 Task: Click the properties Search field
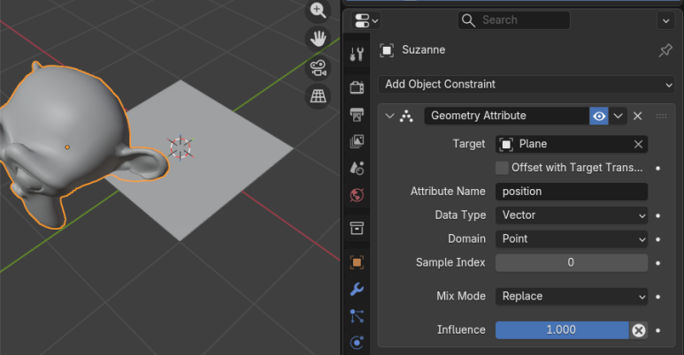pos(513,20)
